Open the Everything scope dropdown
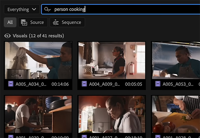The width and height of the screenshot is (200, 138). click(22, 9)
